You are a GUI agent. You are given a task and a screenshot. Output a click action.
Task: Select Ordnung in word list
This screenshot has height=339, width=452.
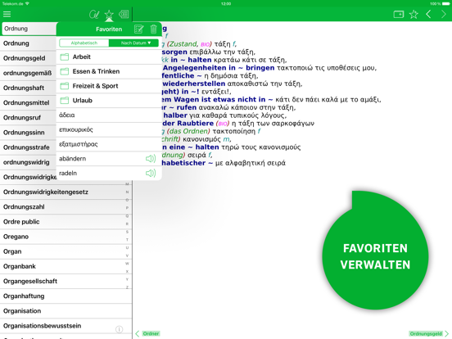[28, 43]
